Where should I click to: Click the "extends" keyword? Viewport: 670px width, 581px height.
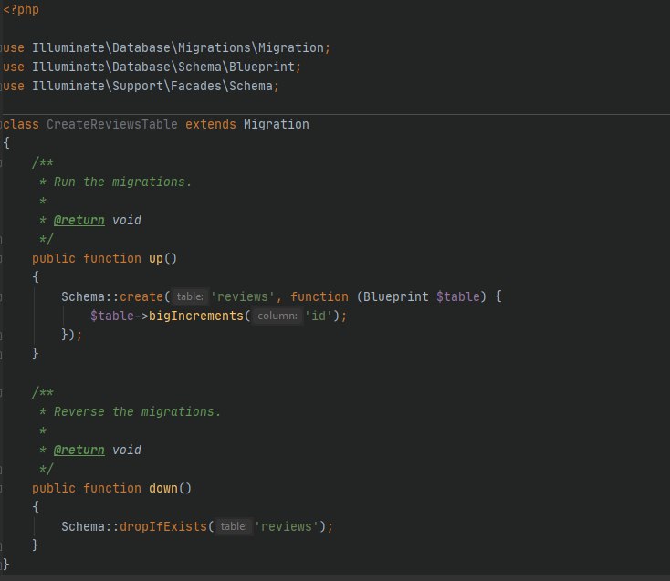(211, 124)
